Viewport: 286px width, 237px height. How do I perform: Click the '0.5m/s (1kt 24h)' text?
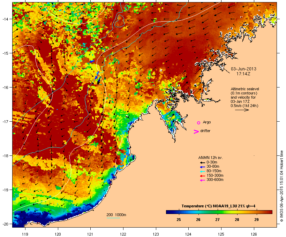244,106
